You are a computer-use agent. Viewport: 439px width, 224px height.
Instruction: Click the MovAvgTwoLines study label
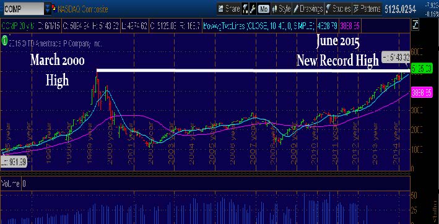pyautogui.click(x=259, y=26)
